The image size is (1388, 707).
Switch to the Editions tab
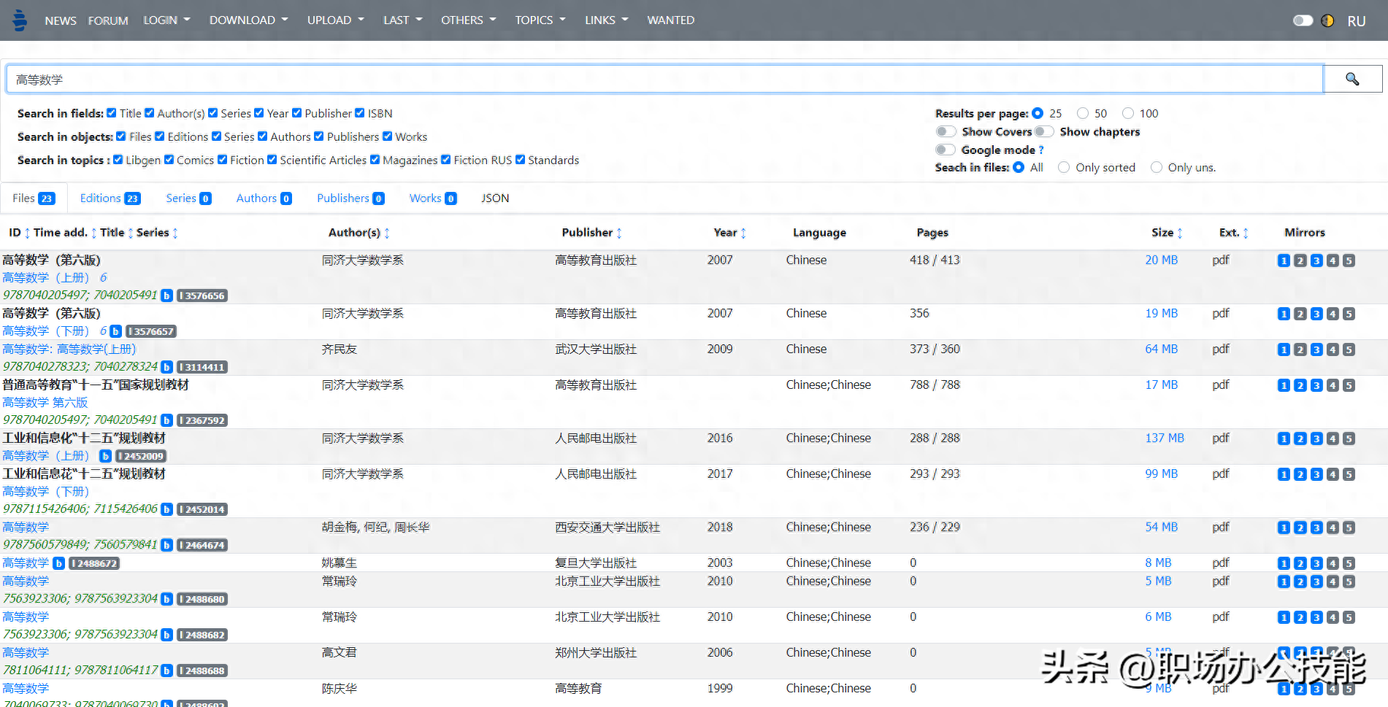pos(110,198)
